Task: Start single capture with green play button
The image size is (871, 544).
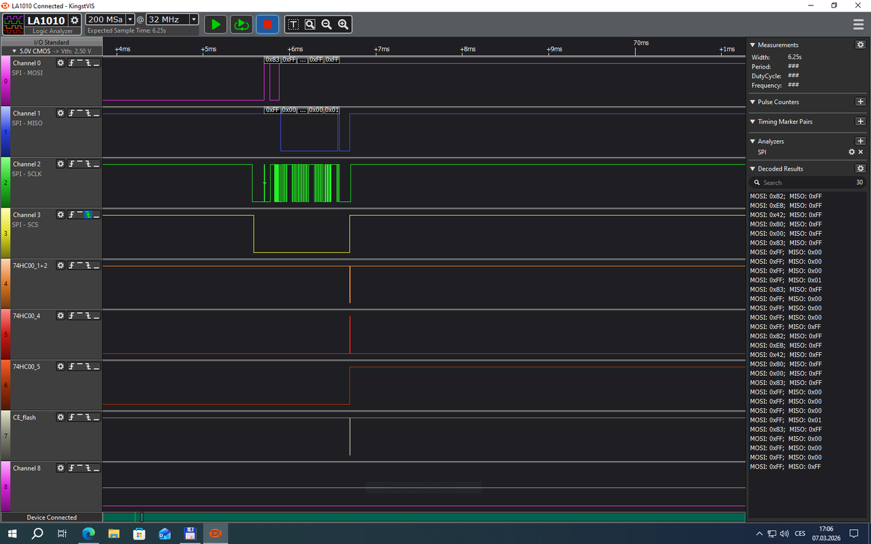Action: 216,24
